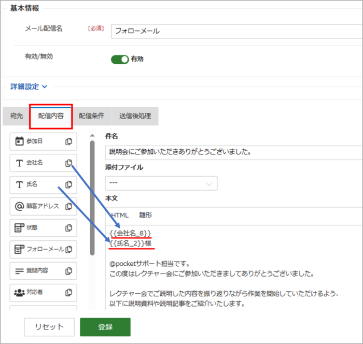Screen dimensions: 363x344
Task: Click the レクチャー会にご参加 thank-you line in body
Action: click(212, 274)
